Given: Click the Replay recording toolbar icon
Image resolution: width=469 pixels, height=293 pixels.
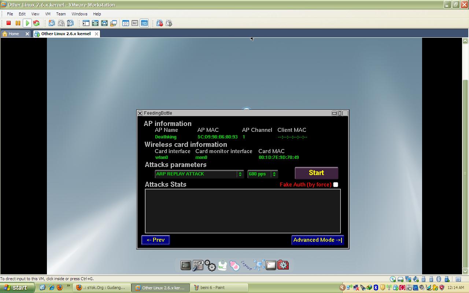Looking at the screenshot, I should coord(169,23).
